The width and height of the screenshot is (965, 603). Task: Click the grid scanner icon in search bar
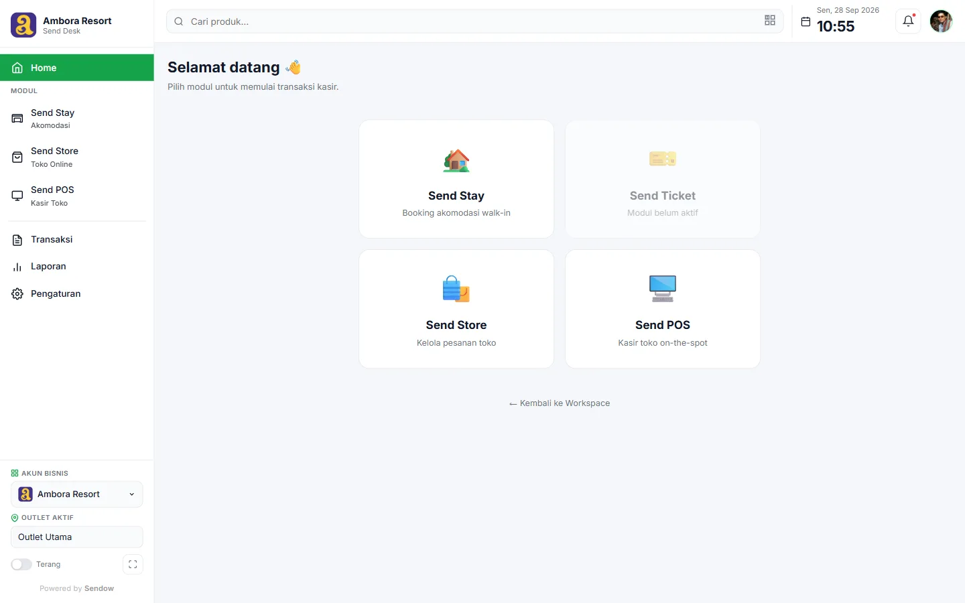point(770,21)
